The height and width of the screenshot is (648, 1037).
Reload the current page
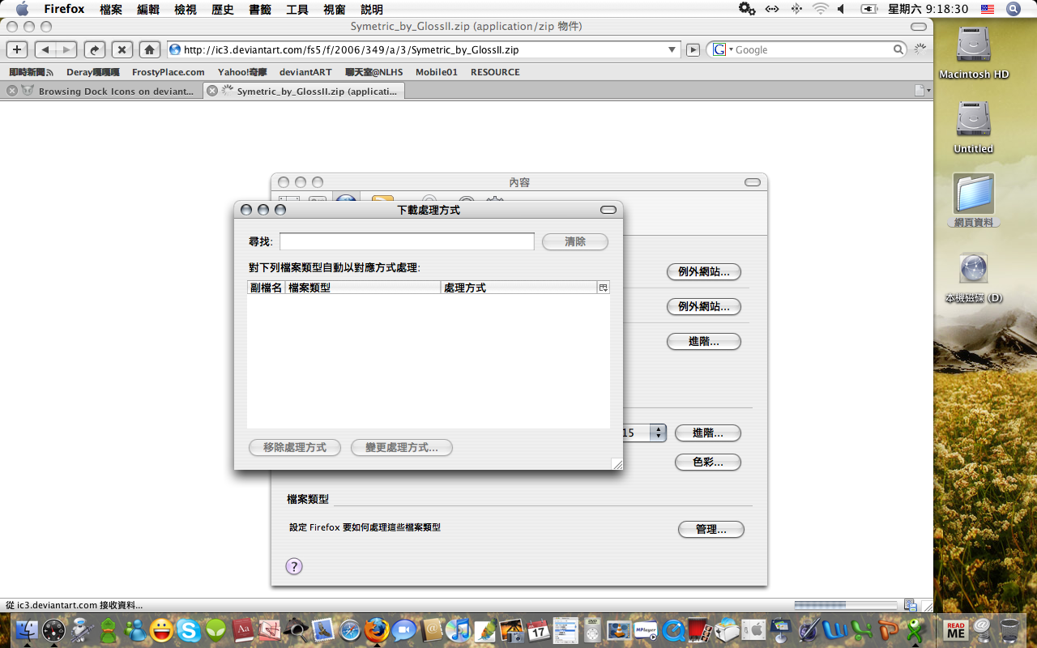coord(95,49)
